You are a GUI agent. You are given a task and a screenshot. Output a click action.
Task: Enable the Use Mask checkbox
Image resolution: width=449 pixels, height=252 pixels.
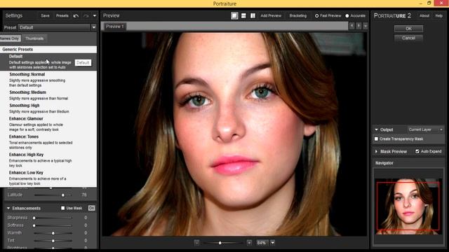pos(62,209)
